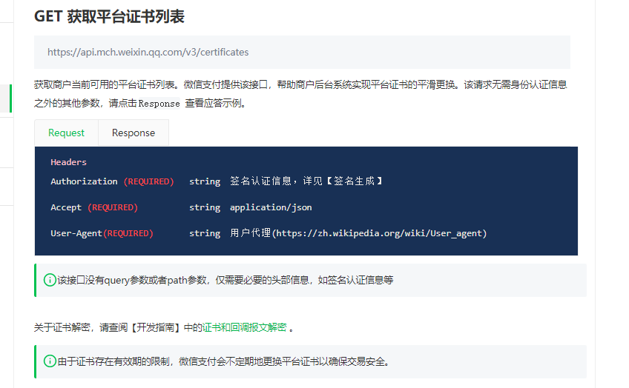Screen dimensions: 629x388
Task: Click the certificates API URL box
Action: (x=302, y=52)
